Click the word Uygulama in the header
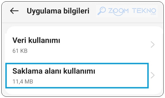The width and height of the screenshot is (165, 98). (x=44, y=11)
